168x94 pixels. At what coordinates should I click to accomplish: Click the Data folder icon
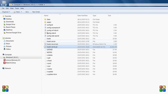coord(45,19)
